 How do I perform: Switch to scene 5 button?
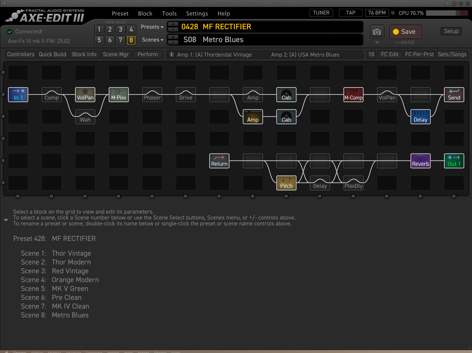(99, 40)
